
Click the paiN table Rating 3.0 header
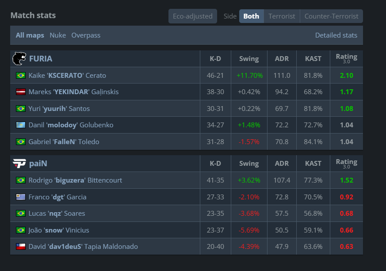pos(346,164)
